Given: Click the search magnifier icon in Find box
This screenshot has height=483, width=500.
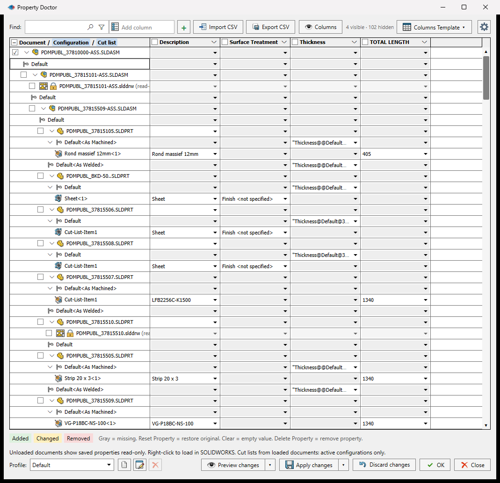Looking at the screenshot, I should click(90, 27).
